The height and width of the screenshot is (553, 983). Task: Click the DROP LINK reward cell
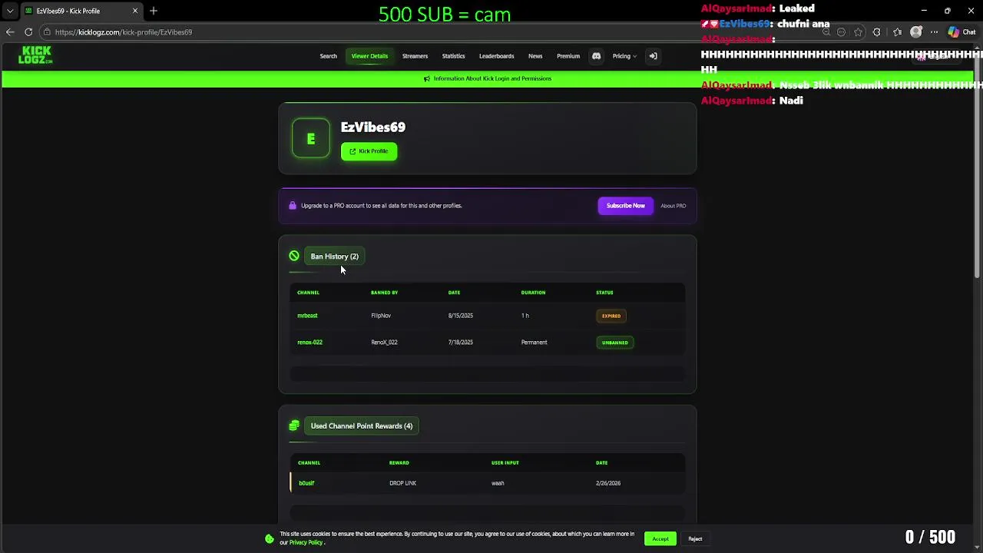402,483
